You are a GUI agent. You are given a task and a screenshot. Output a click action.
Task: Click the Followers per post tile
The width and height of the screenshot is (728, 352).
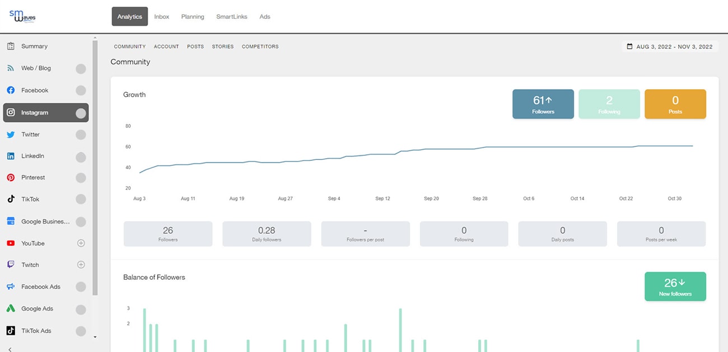pyautogui.click(x=365, y=234)
